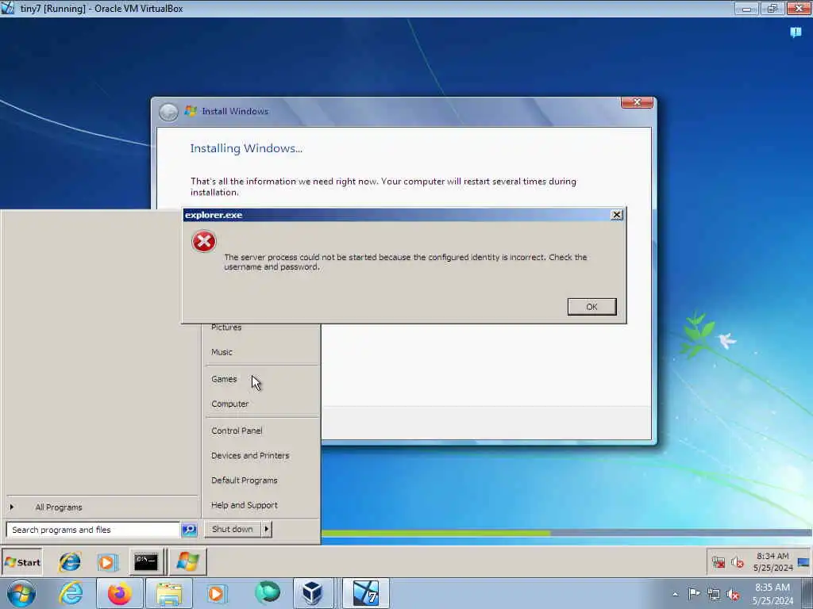
Task: Click the guest VM Start button
Action: click(21, 562)
